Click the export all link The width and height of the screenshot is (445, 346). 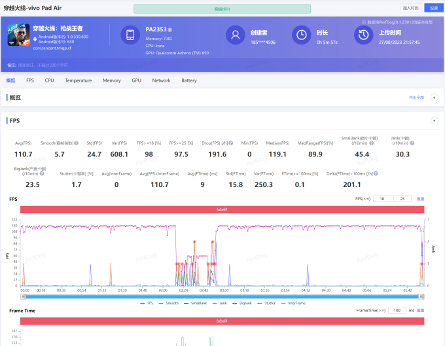point(417,97)
